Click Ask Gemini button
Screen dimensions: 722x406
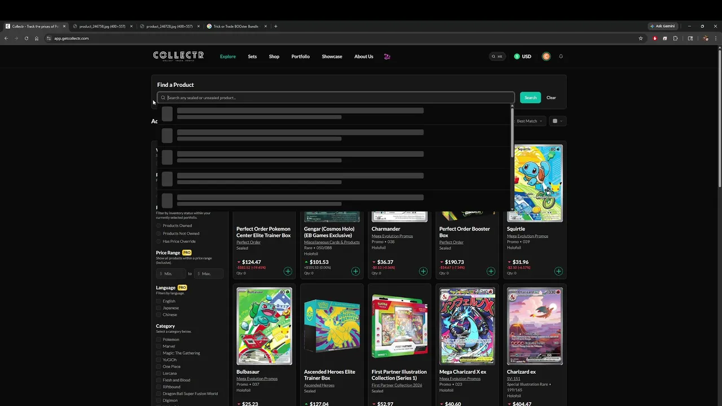(x=662, y=26)
